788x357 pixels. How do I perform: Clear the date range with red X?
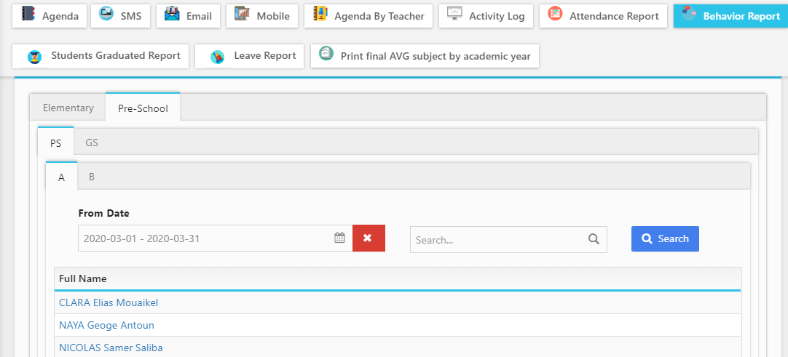coord(369,238)
